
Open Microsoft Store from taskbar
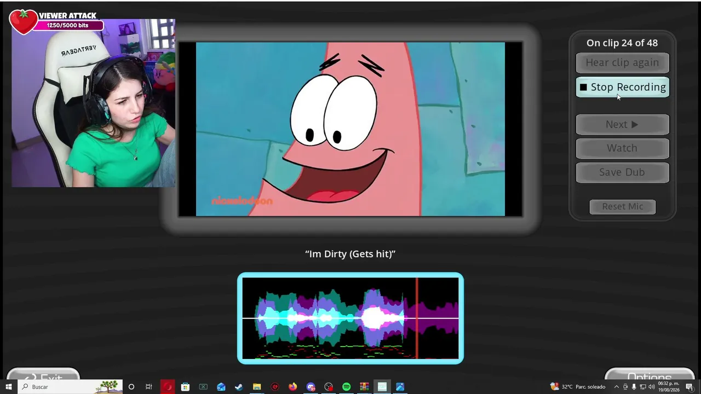pos(185,387)
